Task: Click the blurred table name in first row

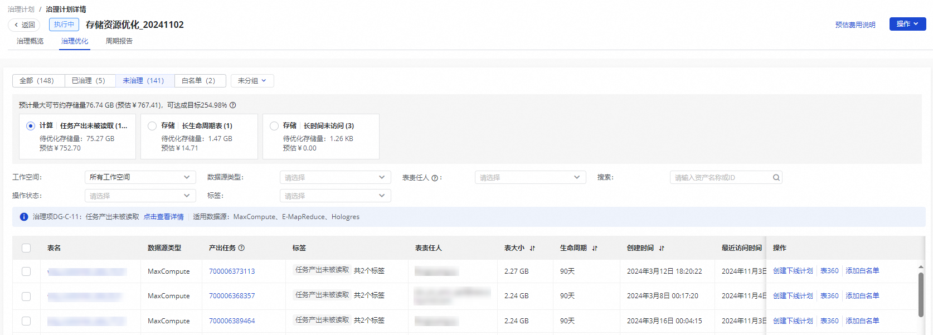Action: pos(87,272)
